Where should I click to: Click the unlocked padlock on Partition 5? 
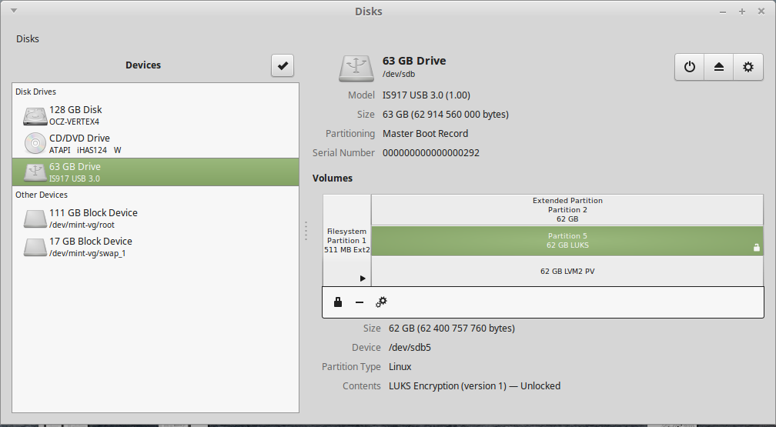tap(756, 248)
